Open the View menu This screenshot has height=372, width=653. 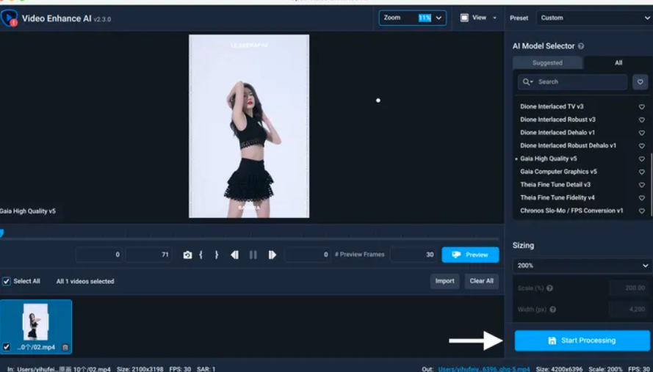(x=478, y=18)
